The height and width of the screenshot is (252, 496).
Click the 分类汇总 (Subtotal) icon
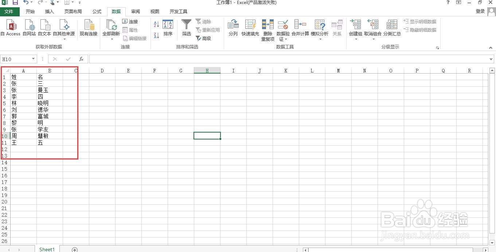click(x=392, y=28)
